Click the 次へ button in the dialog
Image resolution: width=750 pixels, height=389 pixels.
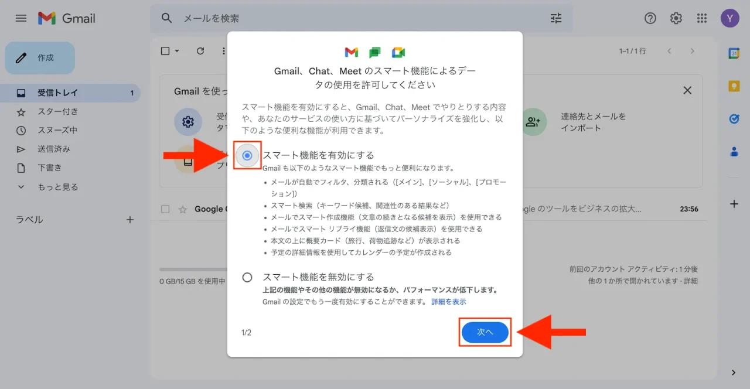point(485,332)
